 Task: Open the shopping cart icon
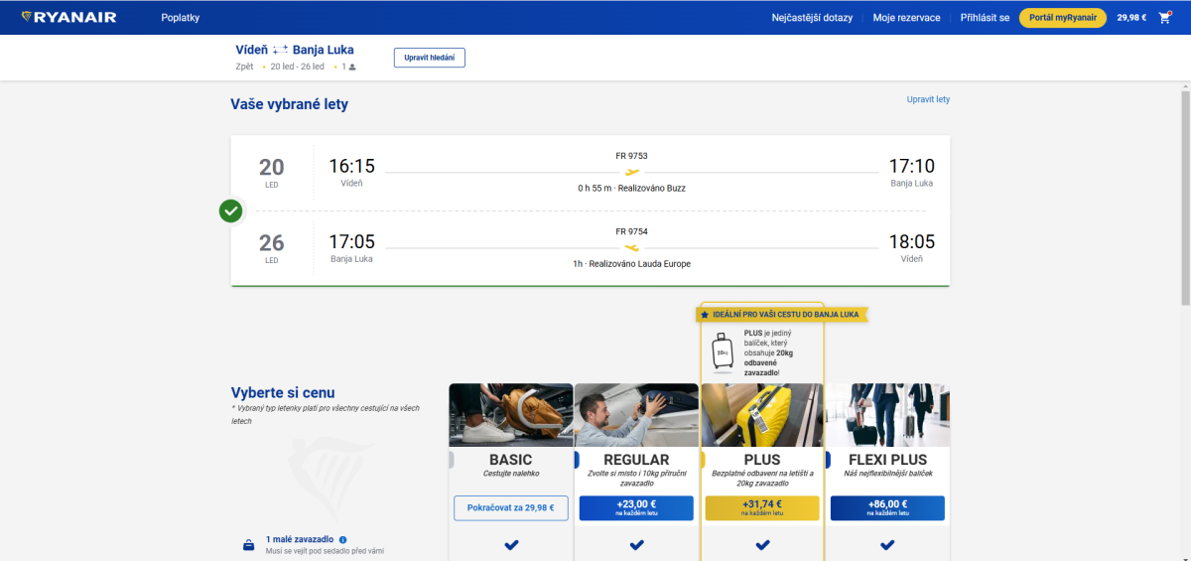point(1164,17)
